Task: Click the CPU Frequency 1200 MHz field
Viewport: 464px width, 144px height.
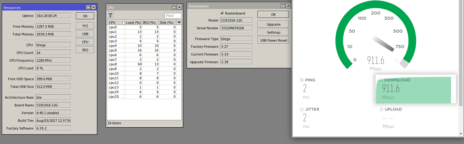Action: tap(53, 60)
